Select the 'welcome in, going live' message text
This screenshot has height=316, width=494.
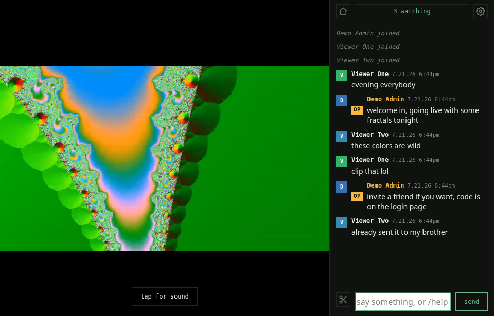(423, 115)
